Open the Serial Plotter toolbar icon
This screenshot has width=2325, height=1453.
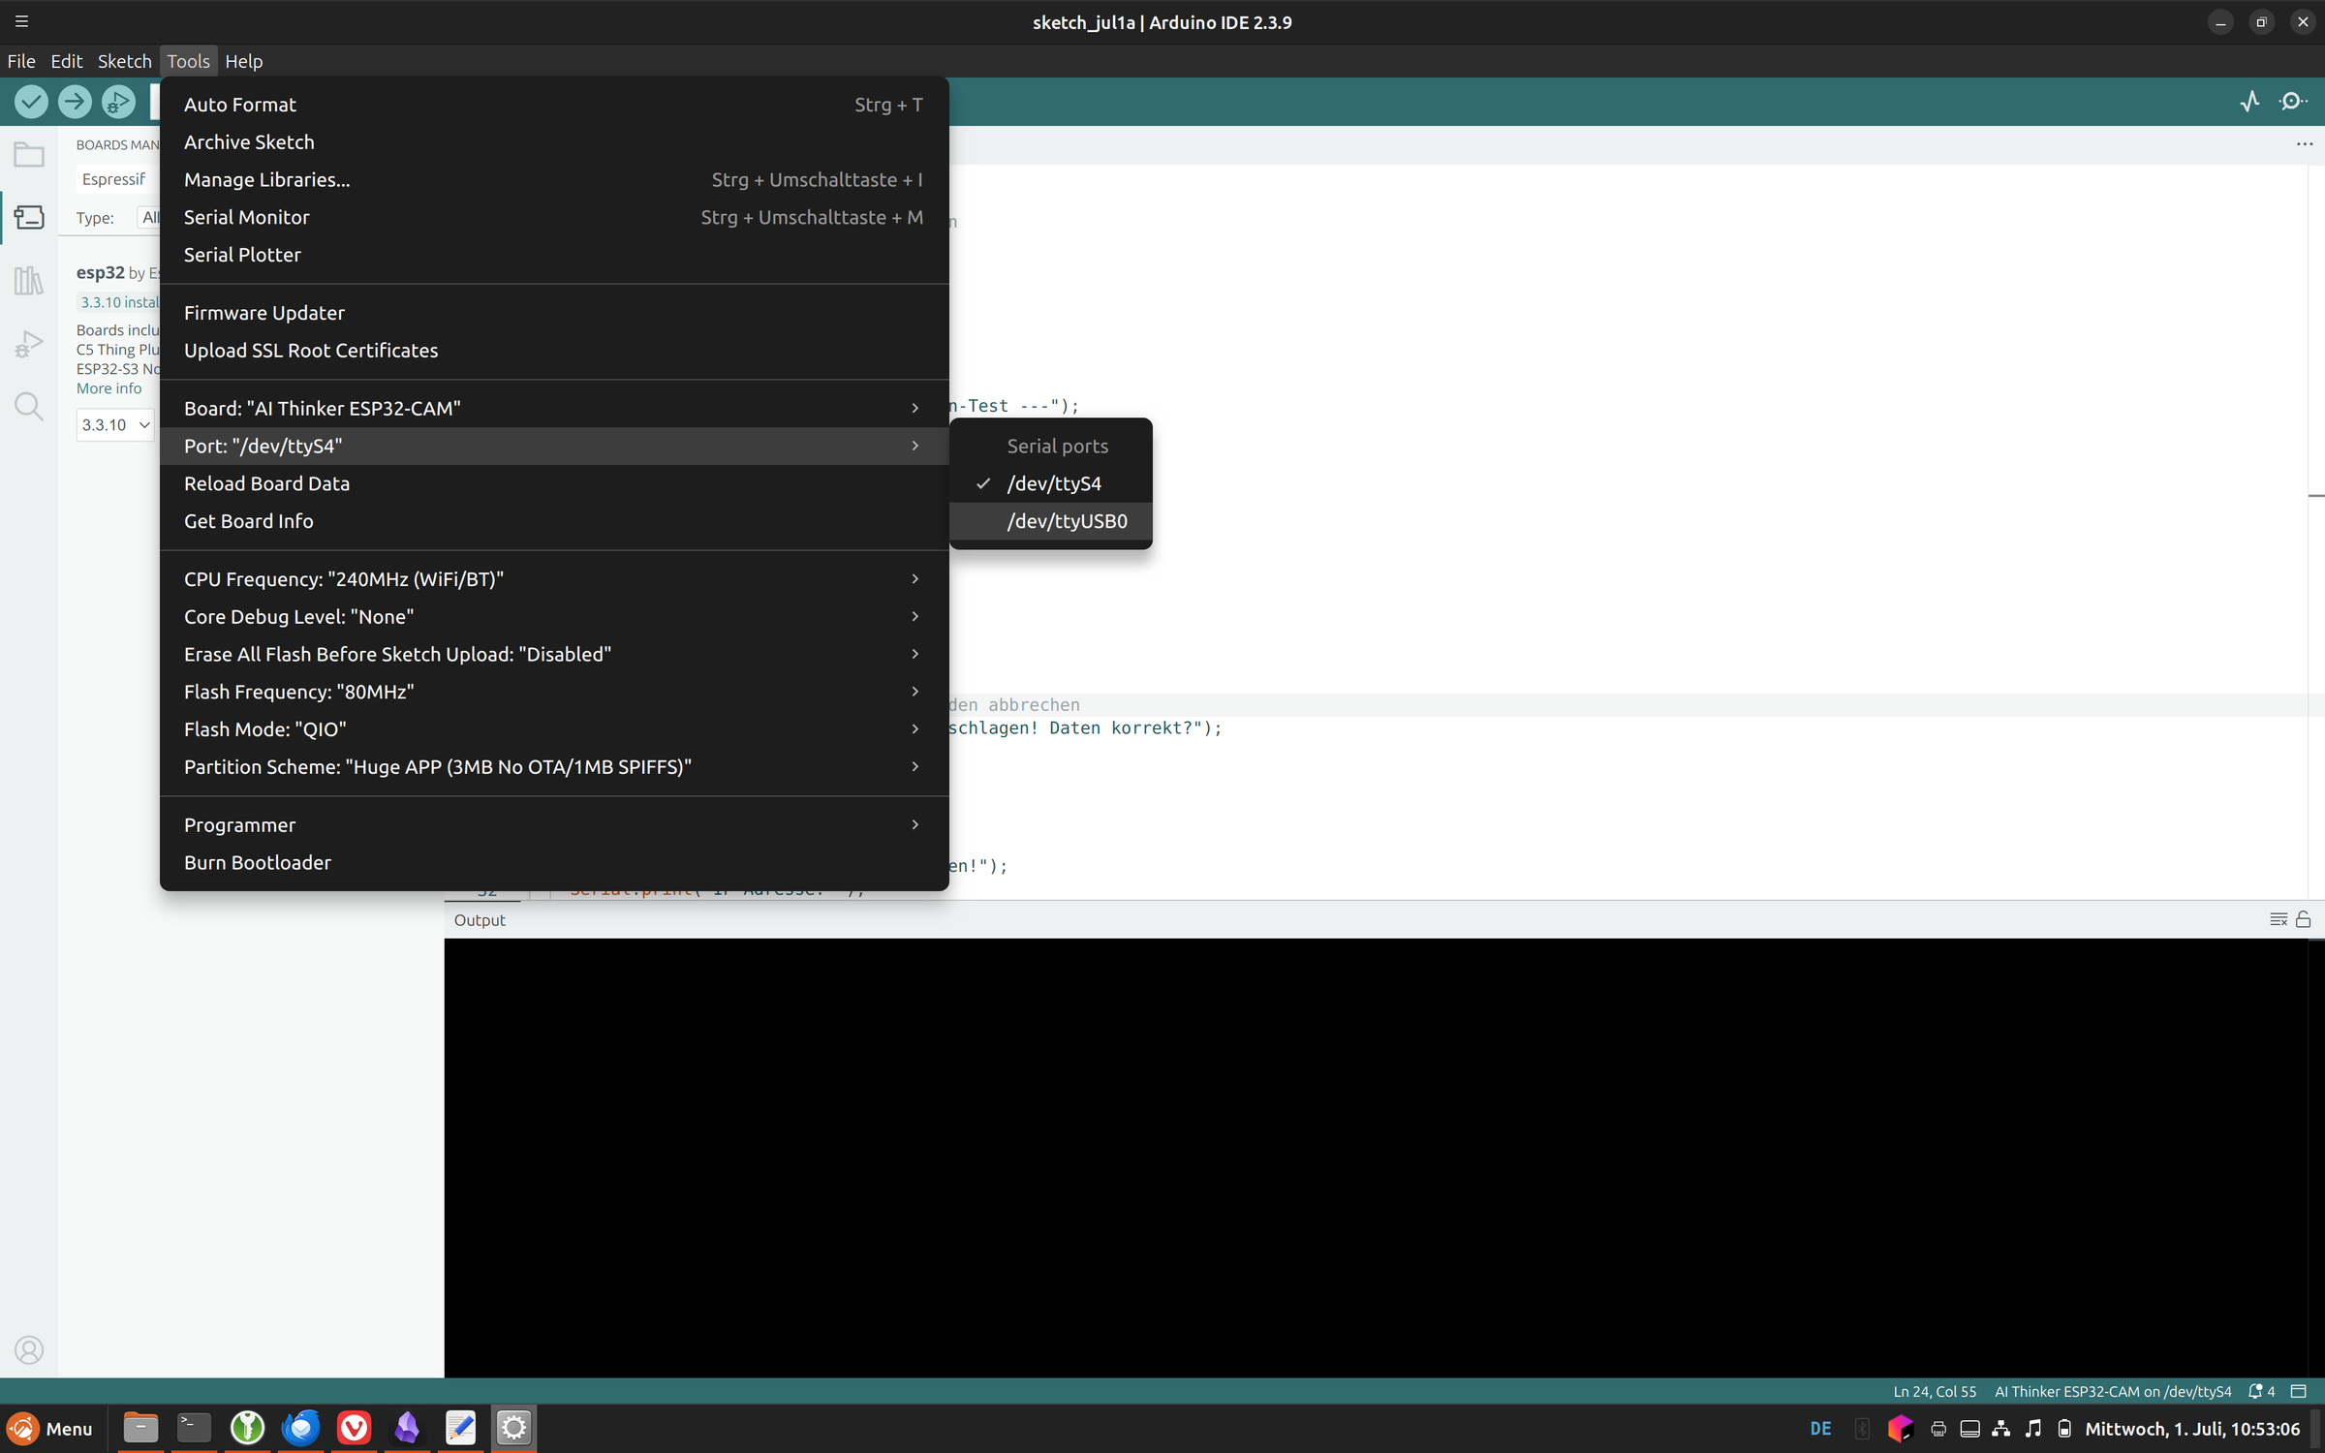[2250, 102]
